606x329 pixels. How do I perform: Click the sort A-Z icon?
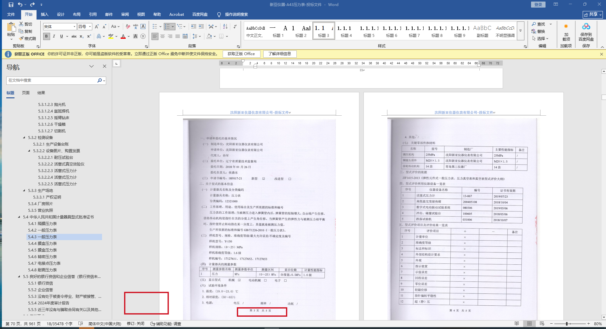(225, 27)
